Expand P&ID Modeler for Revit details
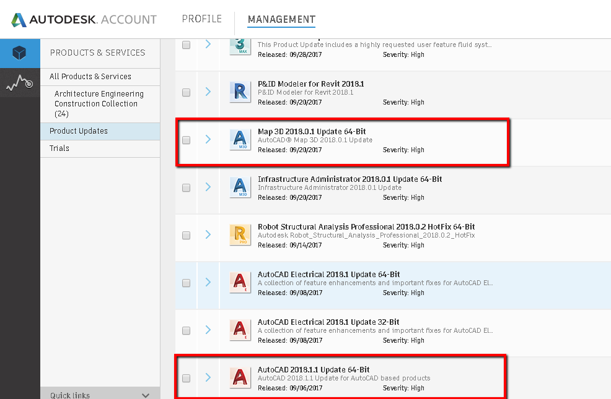This screenshot has width=611, height=399. pos(208,92)
